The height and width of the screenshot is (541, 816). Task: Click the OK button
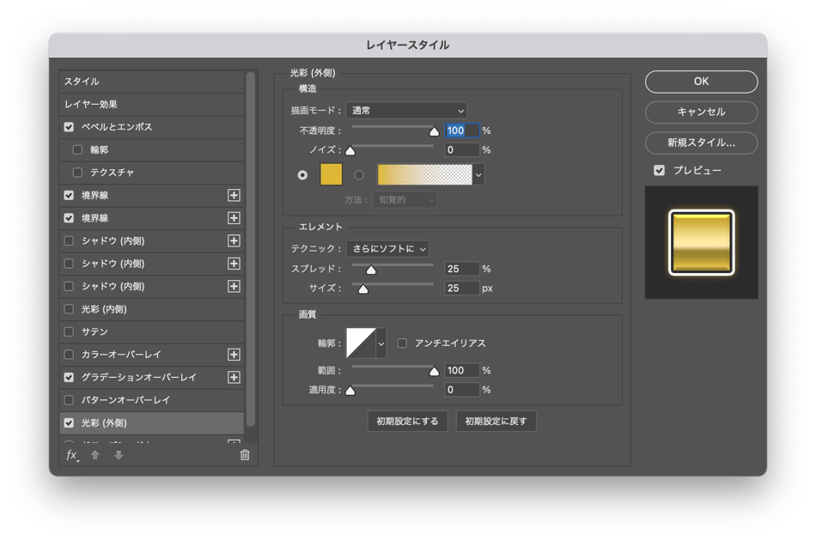pos(701,82)
